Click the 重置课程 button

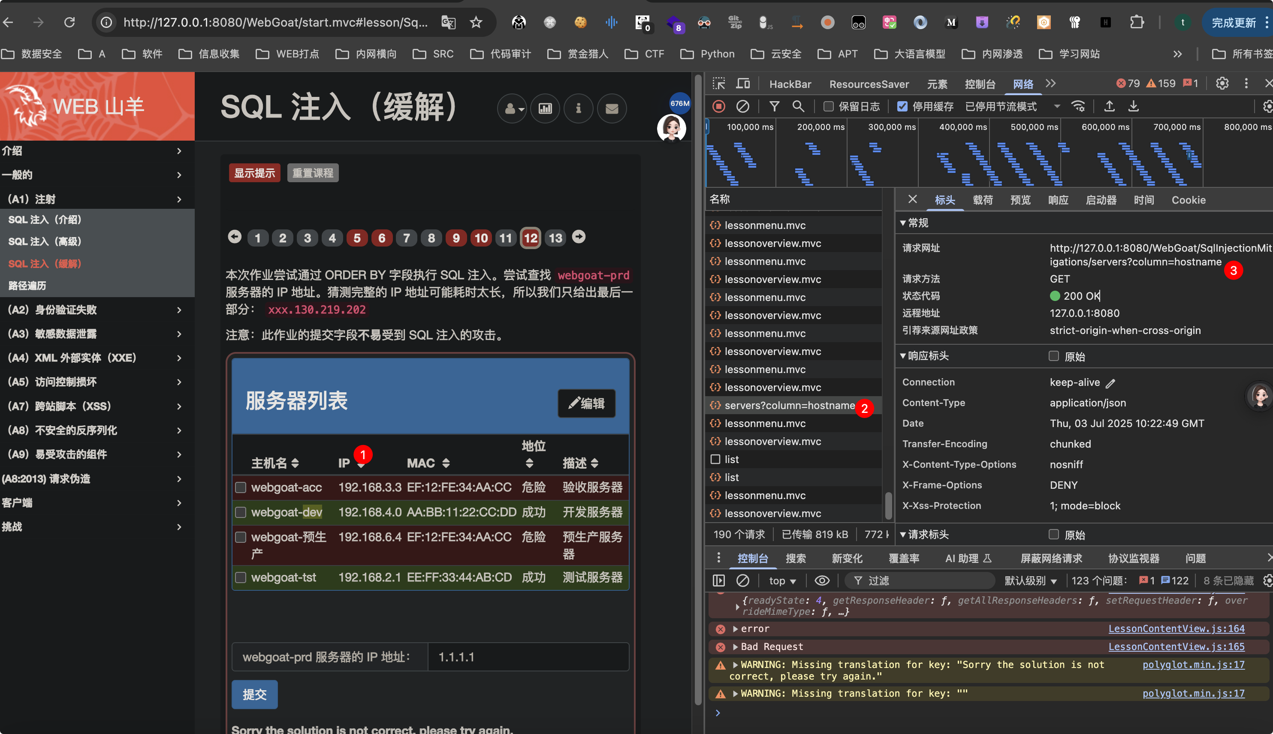click(313, 173)
